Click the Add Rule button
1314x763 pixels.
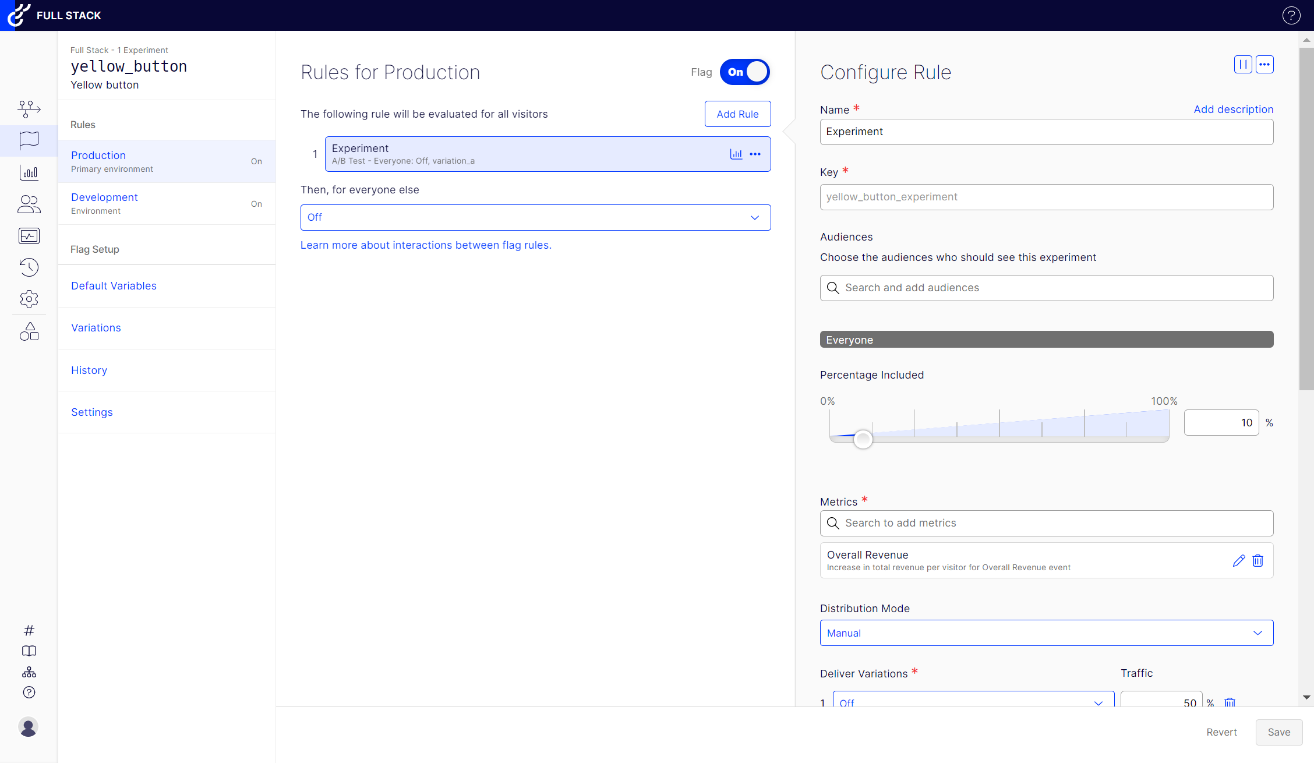click(737, 114)
